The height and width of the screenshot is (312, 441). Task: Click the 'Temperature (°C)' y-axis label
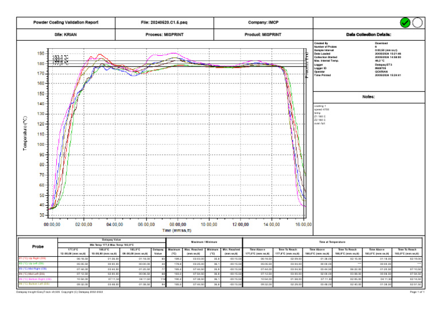pos(25,133)
